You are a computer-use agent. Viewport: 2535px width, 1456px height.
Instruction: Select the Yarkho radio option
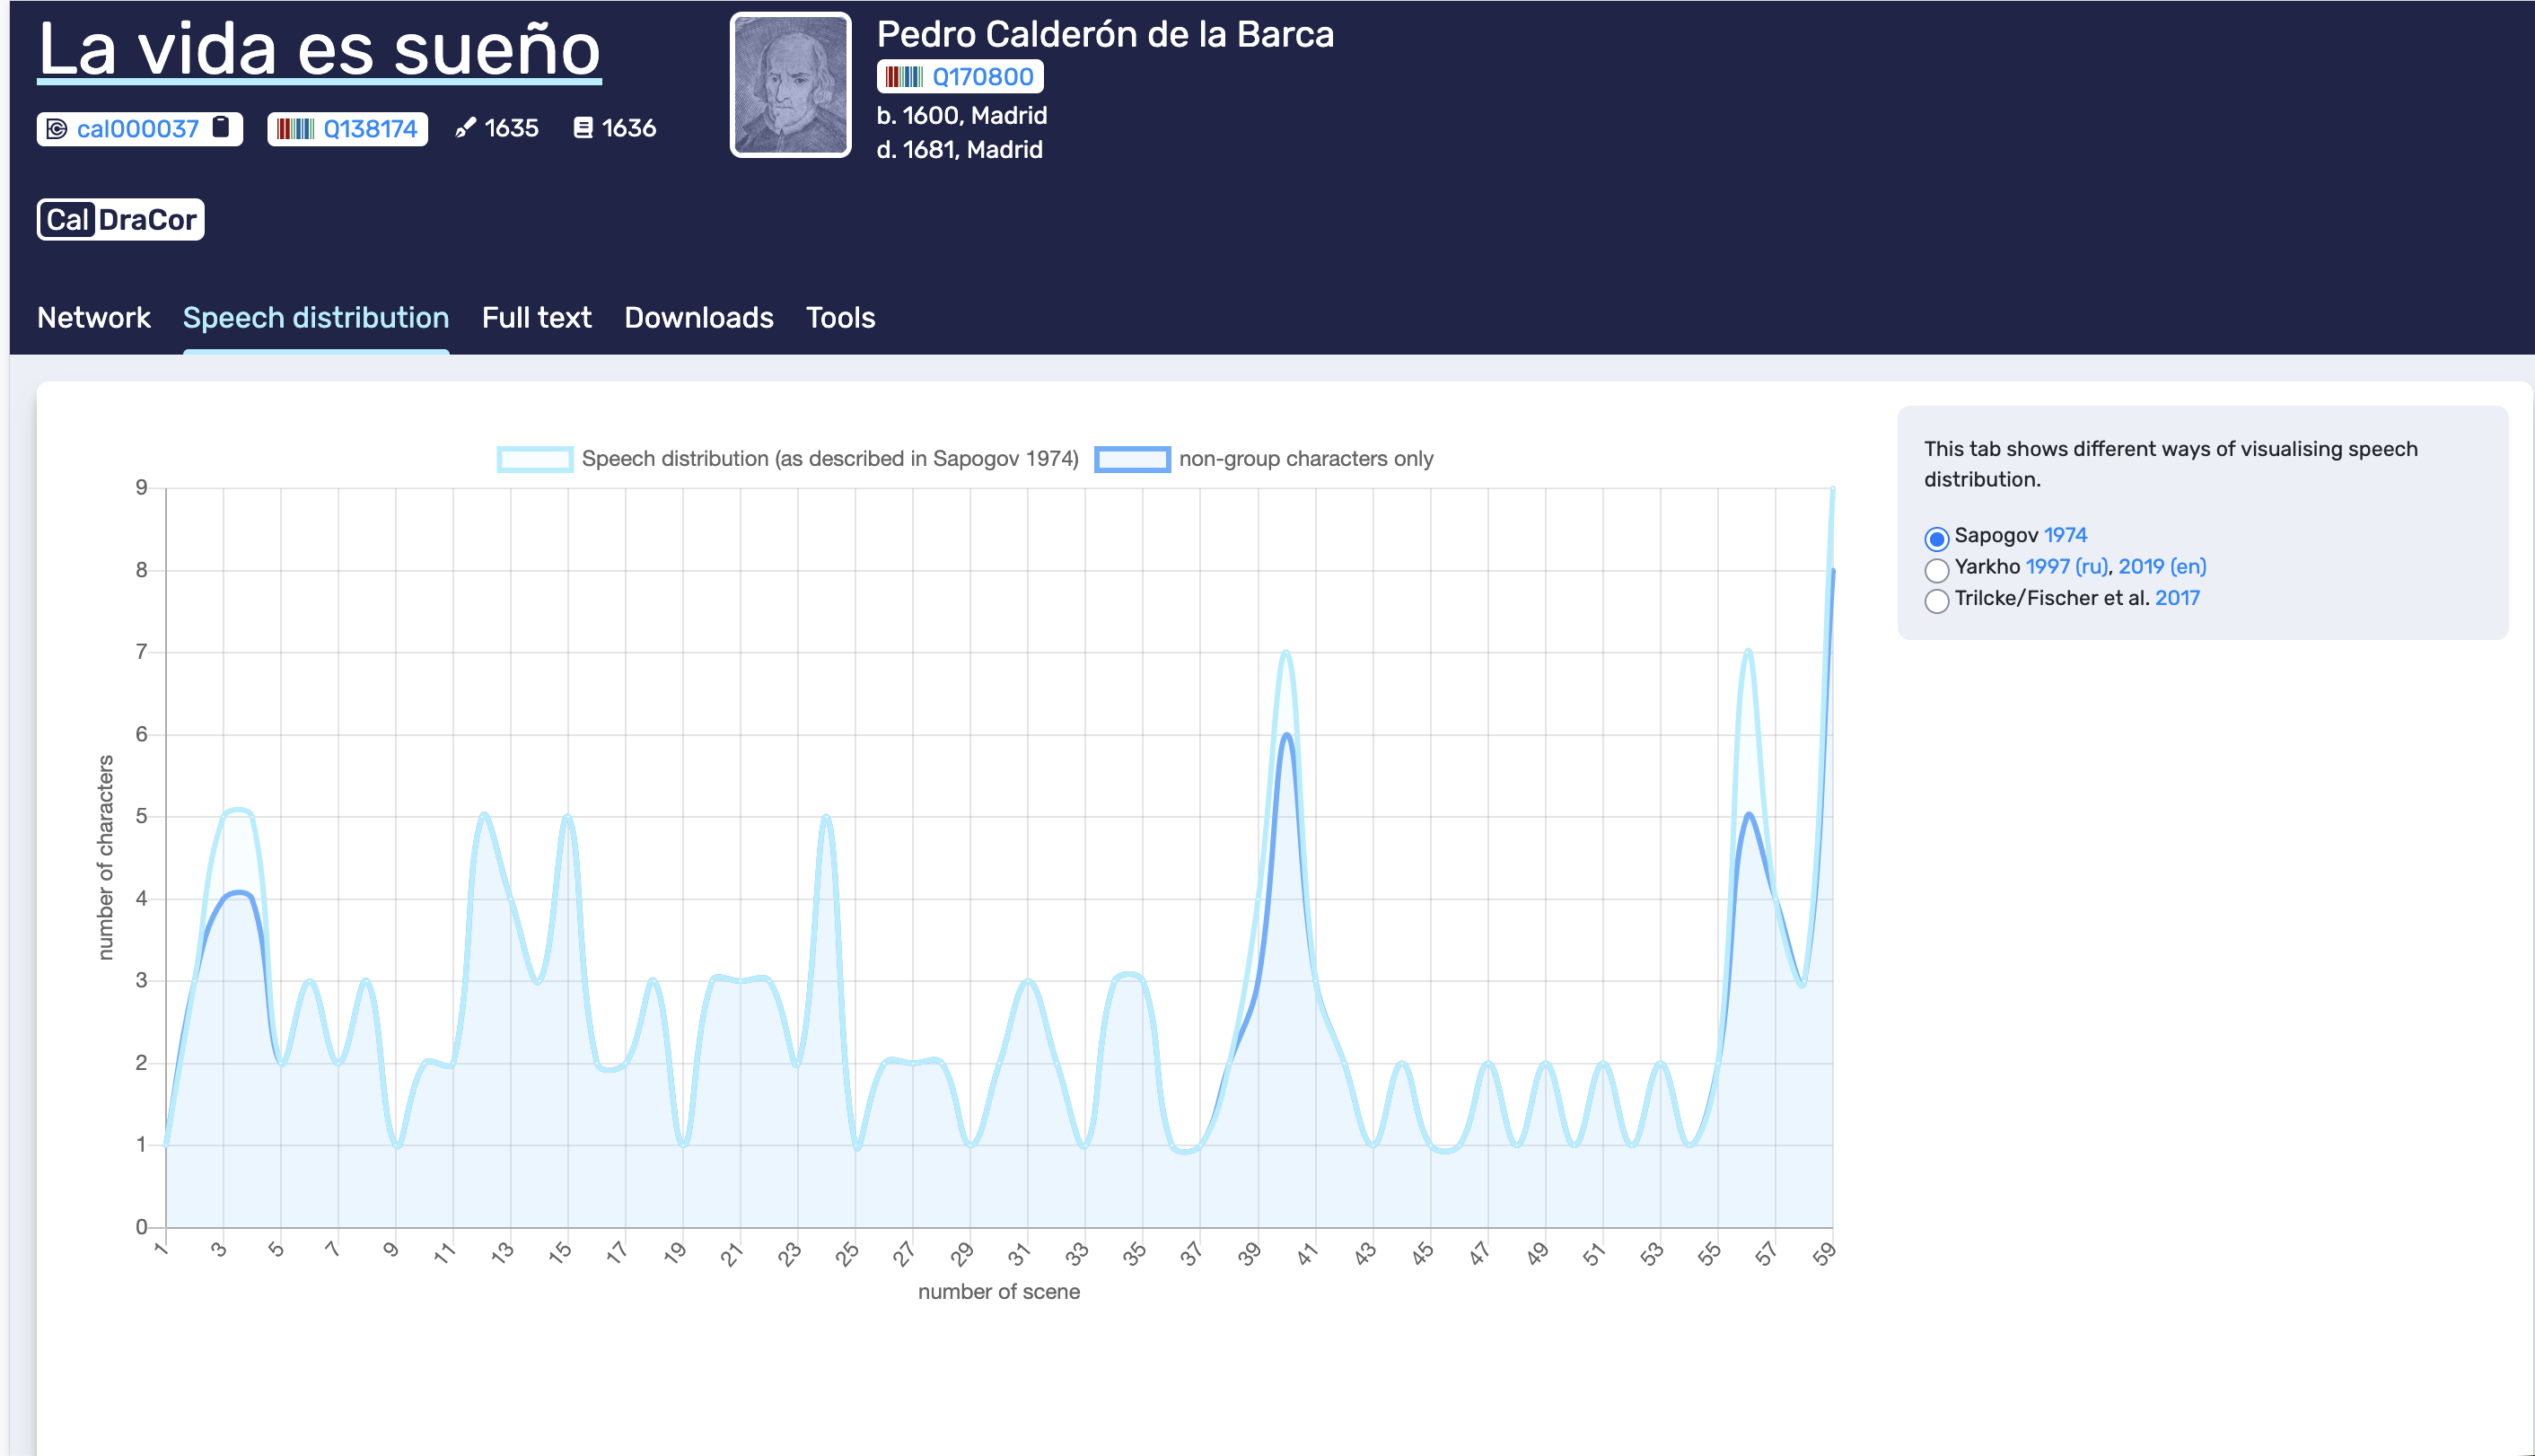(1936, 570)
